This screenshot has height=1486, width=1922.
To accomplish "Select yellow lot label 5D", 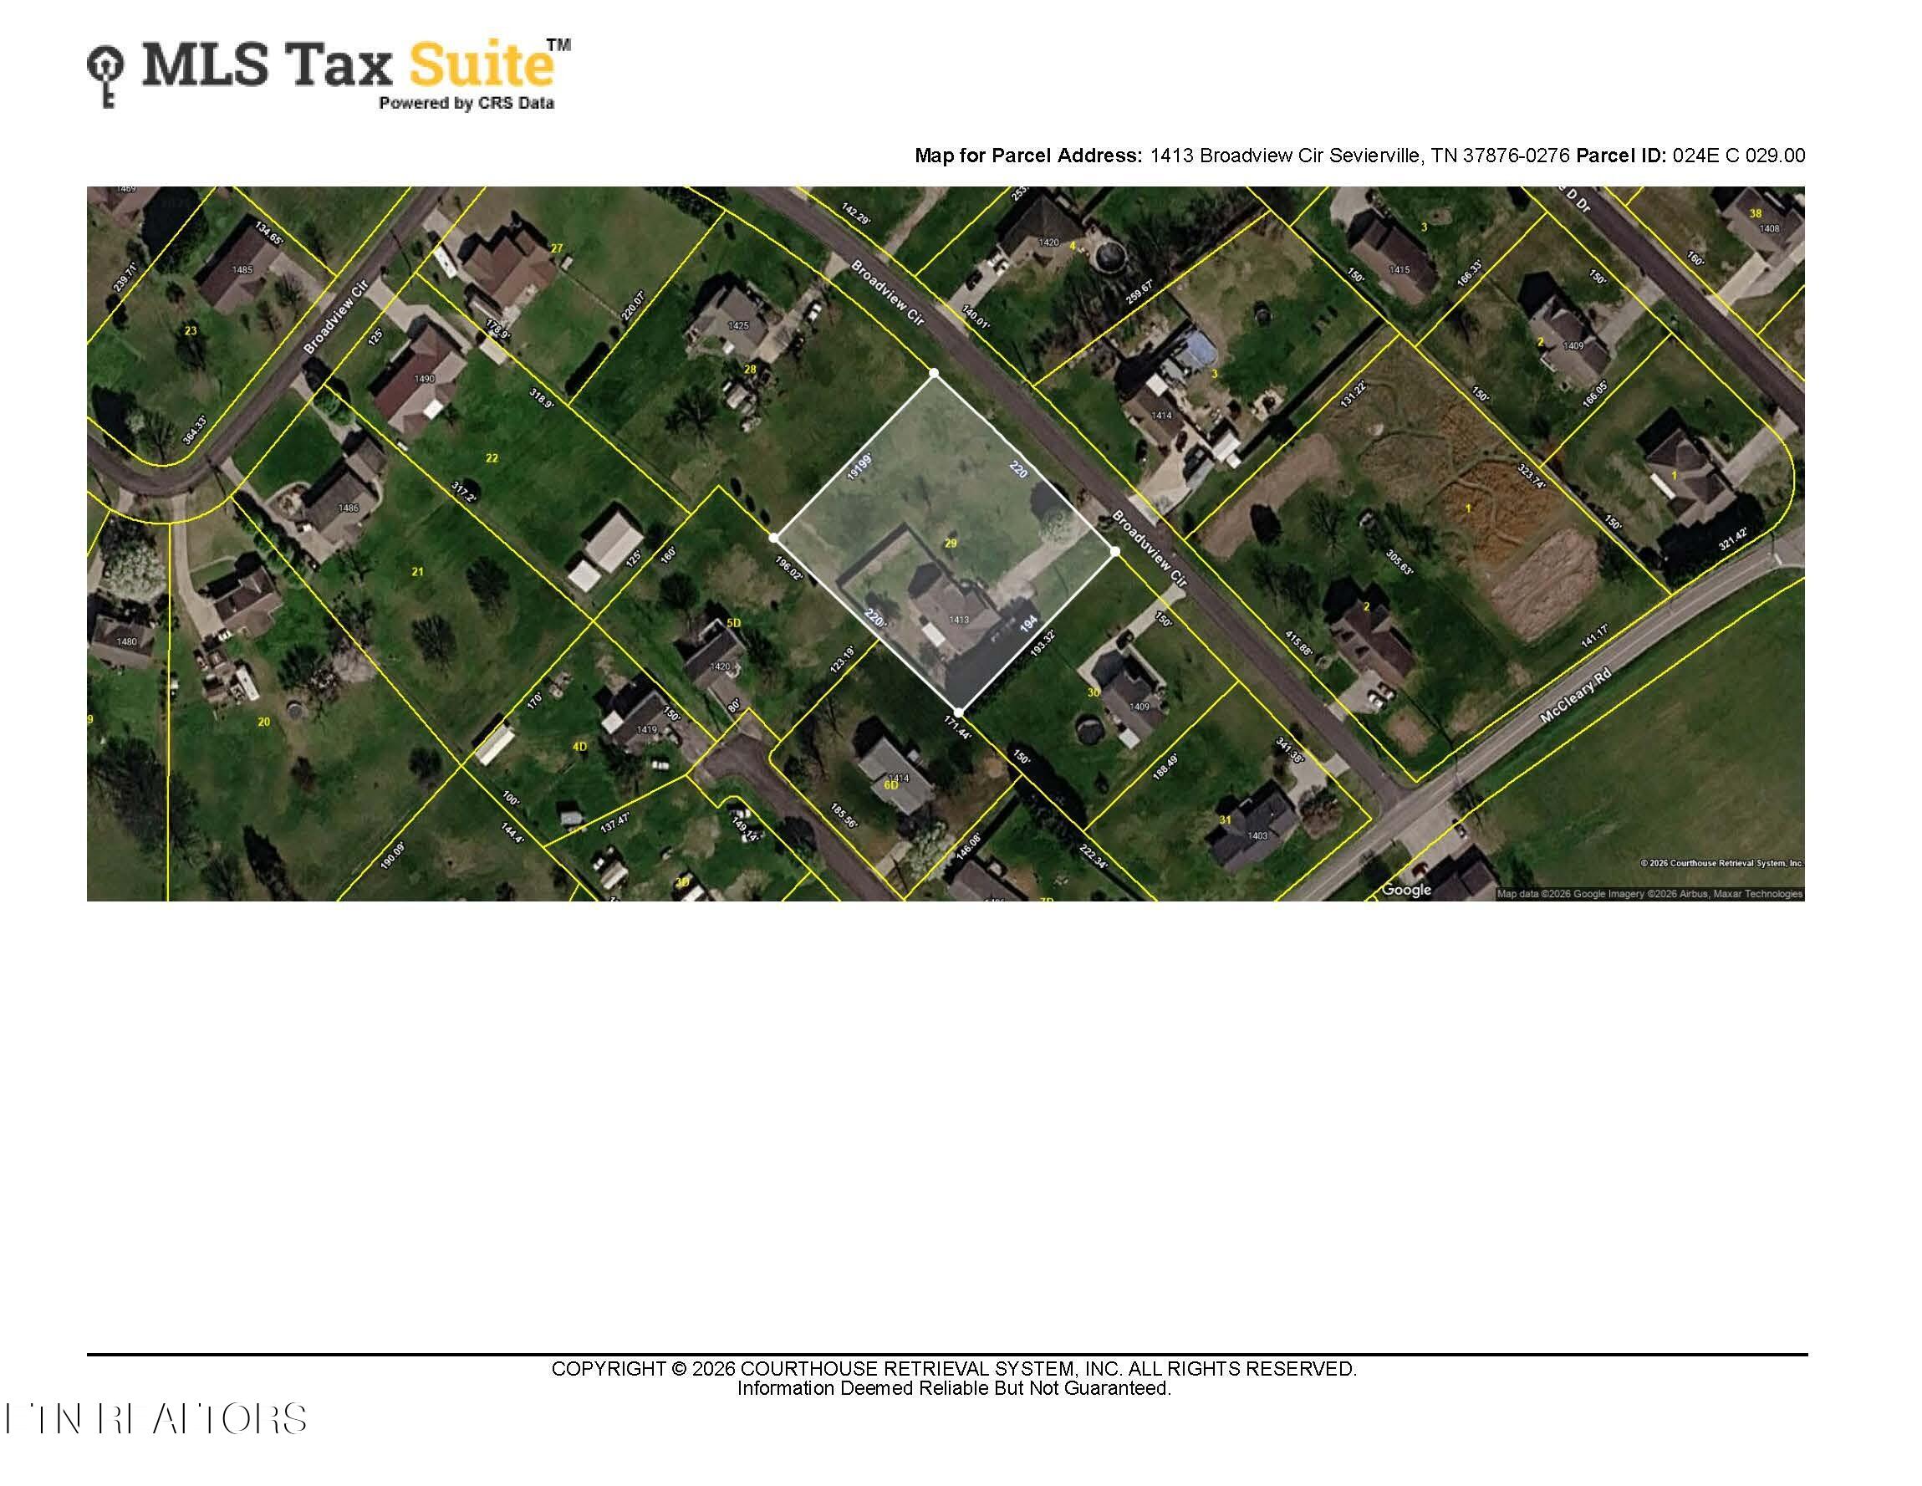I will point(733,623).
